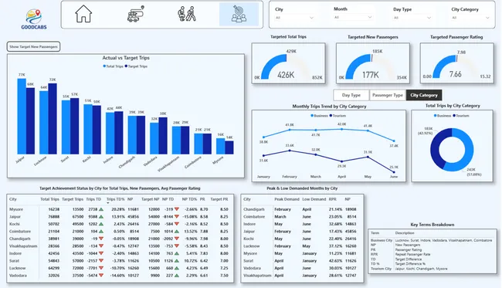Click Surat red down arrow Trips TD
Screen dimensions: 502x288
[x=101, y=260]
